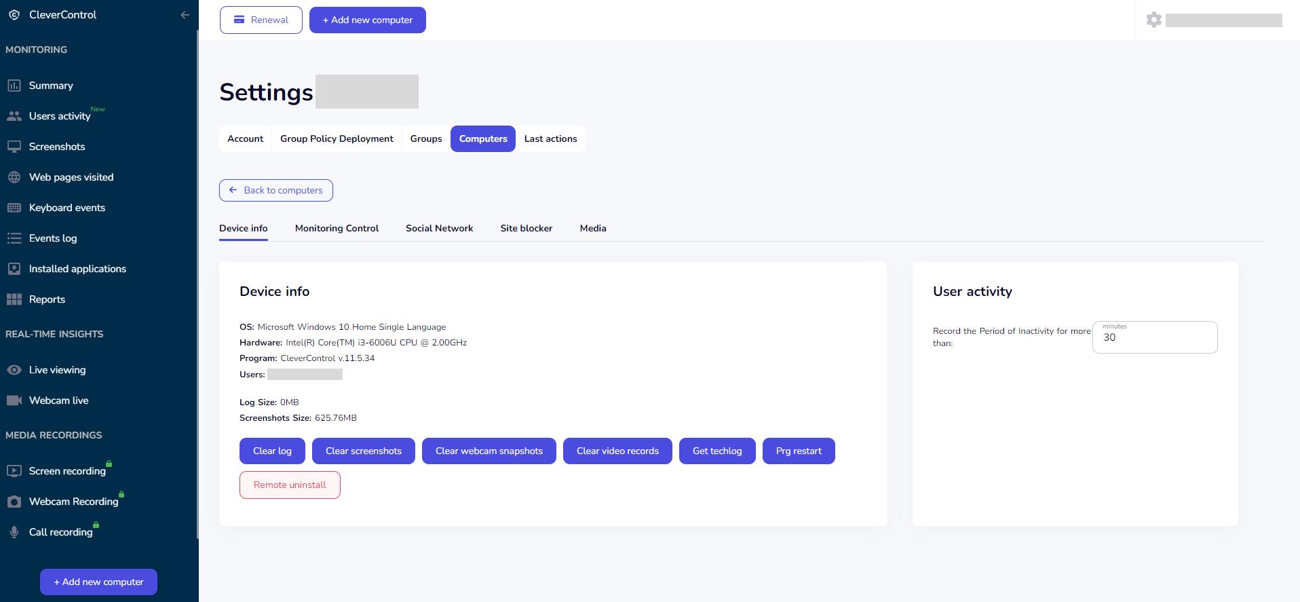Open Web pages visited
The height and width of the screenshot is (602, 1300).
pos(71,177)
